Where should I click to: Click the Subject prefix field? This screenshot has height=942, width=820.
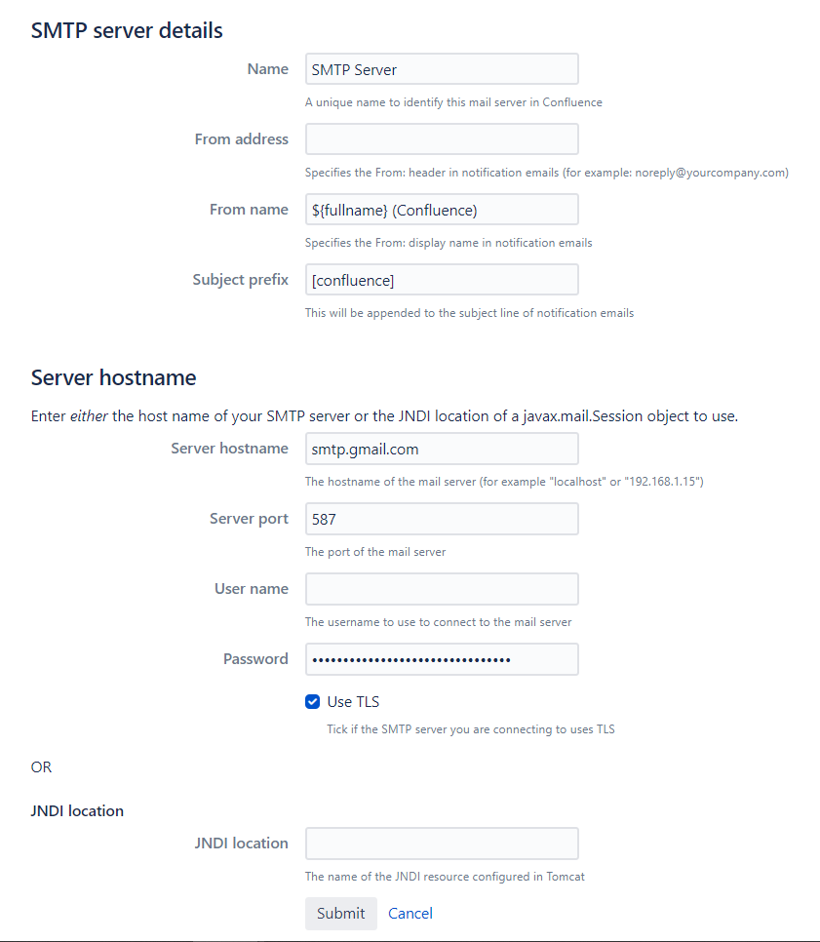coord(441,279)
